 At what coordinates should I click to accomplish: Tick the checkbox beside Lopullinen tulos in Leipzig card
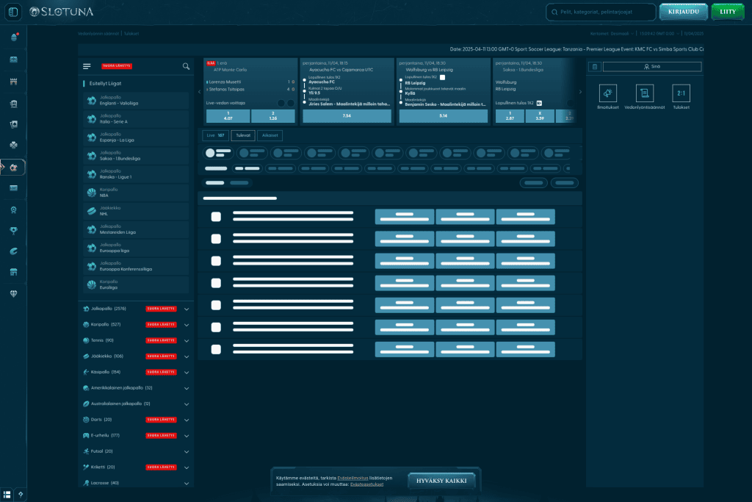[x=442, y=77]
